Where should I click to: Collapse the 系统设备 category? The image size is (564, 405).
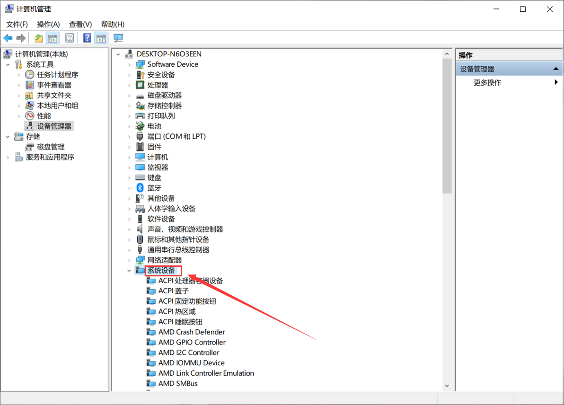(x=129, y=271)
